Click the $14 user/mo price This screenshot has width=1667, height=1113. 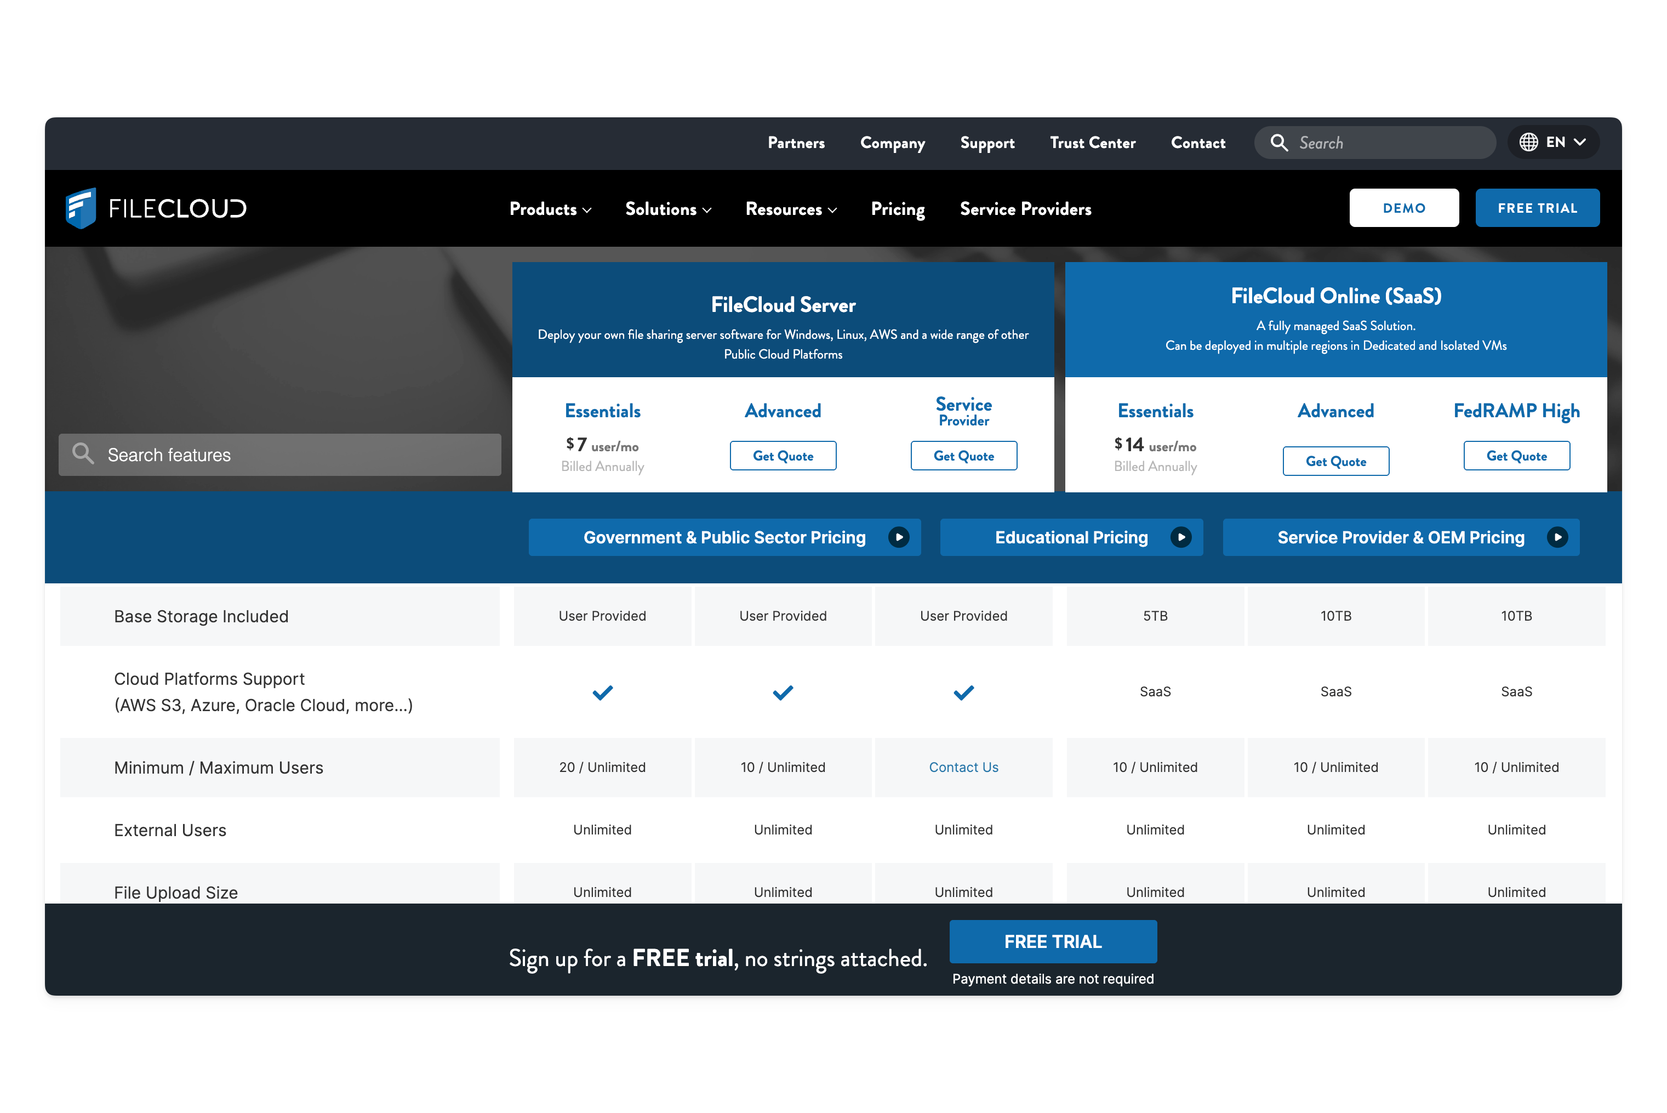(x=1155, y=445)
